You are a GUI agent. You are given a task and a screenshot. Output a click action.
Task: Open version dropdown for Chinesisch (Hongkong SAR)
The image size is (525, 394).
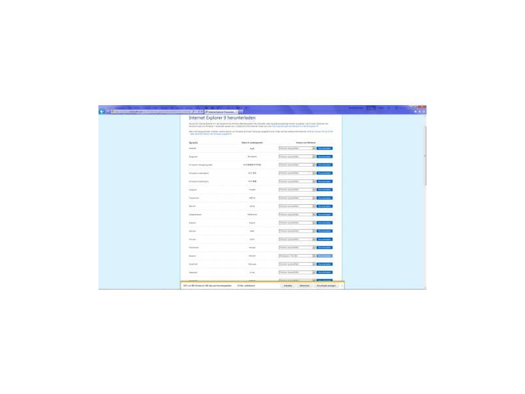click(297, 165)
